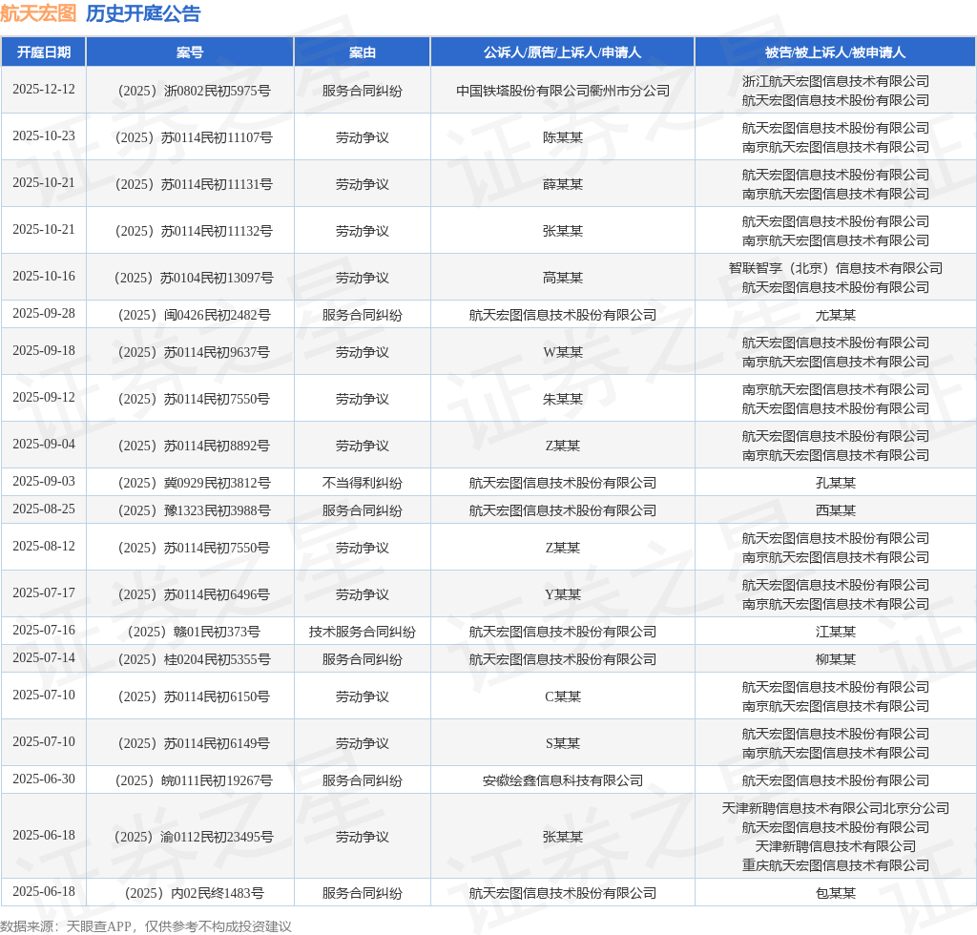Click plaintiff 高某某
The width and height of the screenshot is (977, 935).
(563, 278)
